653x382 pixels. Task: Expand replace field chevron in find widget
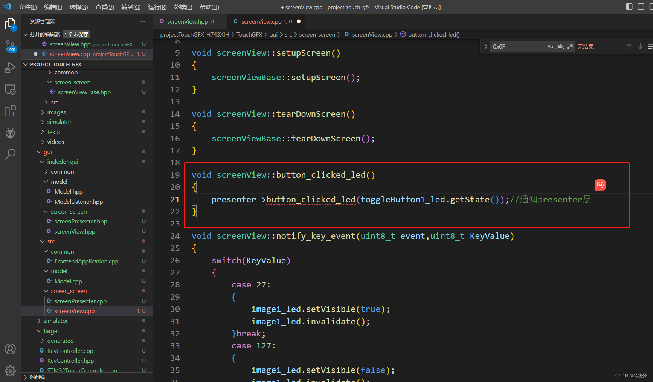point(486,46)
